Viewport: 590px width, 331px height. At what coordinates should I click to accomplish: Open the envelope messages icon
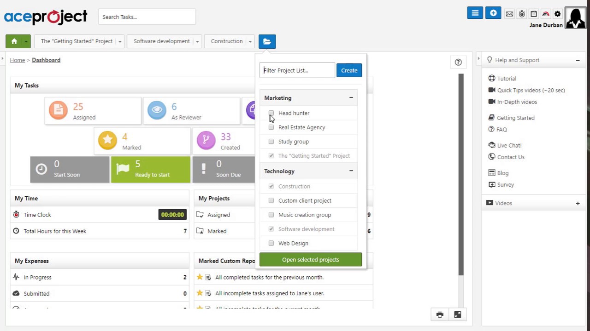coord(509,14)
